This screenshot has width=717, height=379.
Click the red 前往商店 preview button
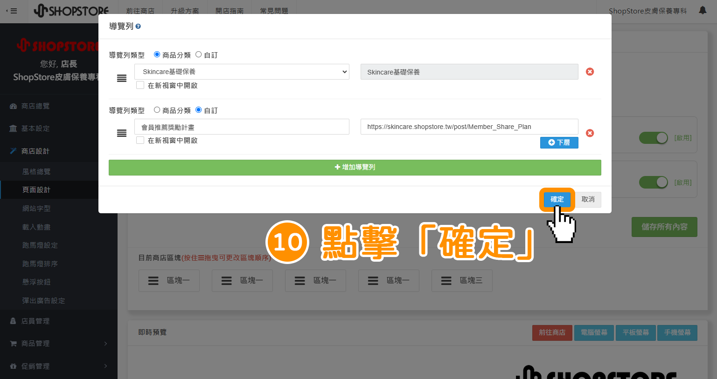(x=552, y=332)
